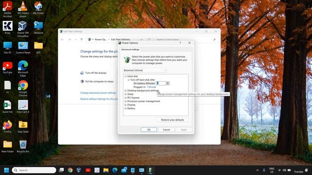Click the taskbar Search box
The image size is (312, 175).
point(34,170)
